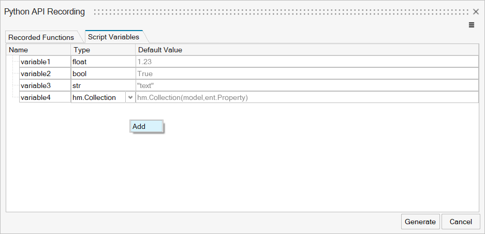Screen dimensions: 485x234
Task: Click the Python API Recording title text
Action: (x=44, y=12)
